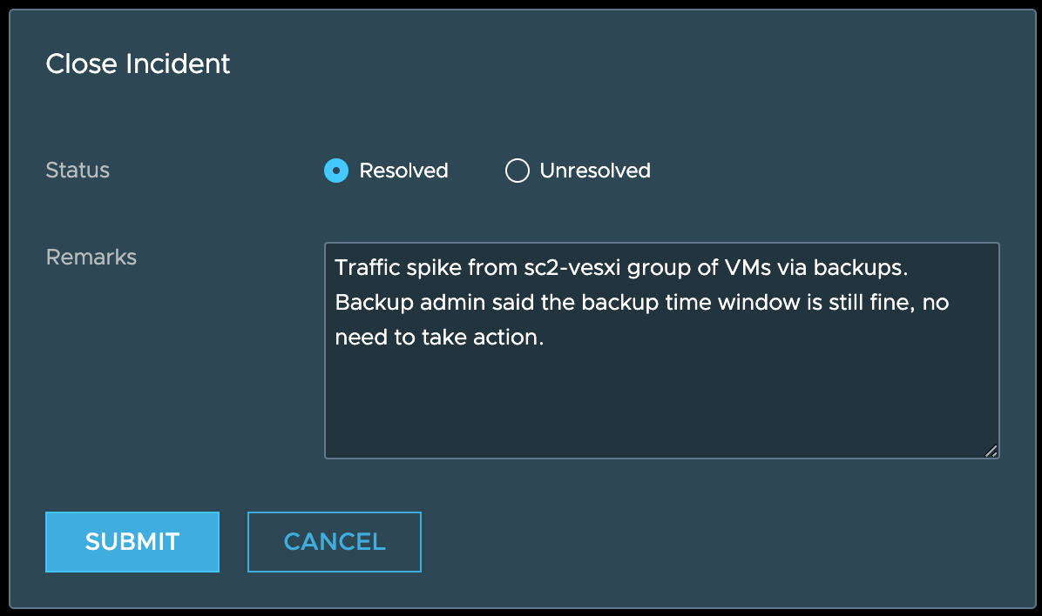Click the word 'spike' in remarks
Image resolution: width=1042 pixels, height=616 pixels.
point(434,268)
